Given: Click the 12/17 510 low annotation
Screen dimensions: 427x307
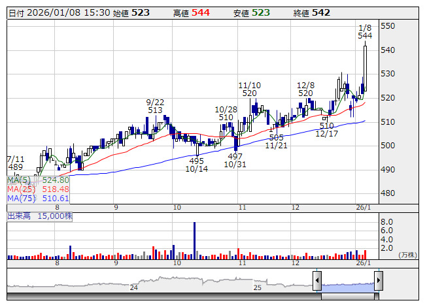Looking at the screenshot, I should coord(326,129).
